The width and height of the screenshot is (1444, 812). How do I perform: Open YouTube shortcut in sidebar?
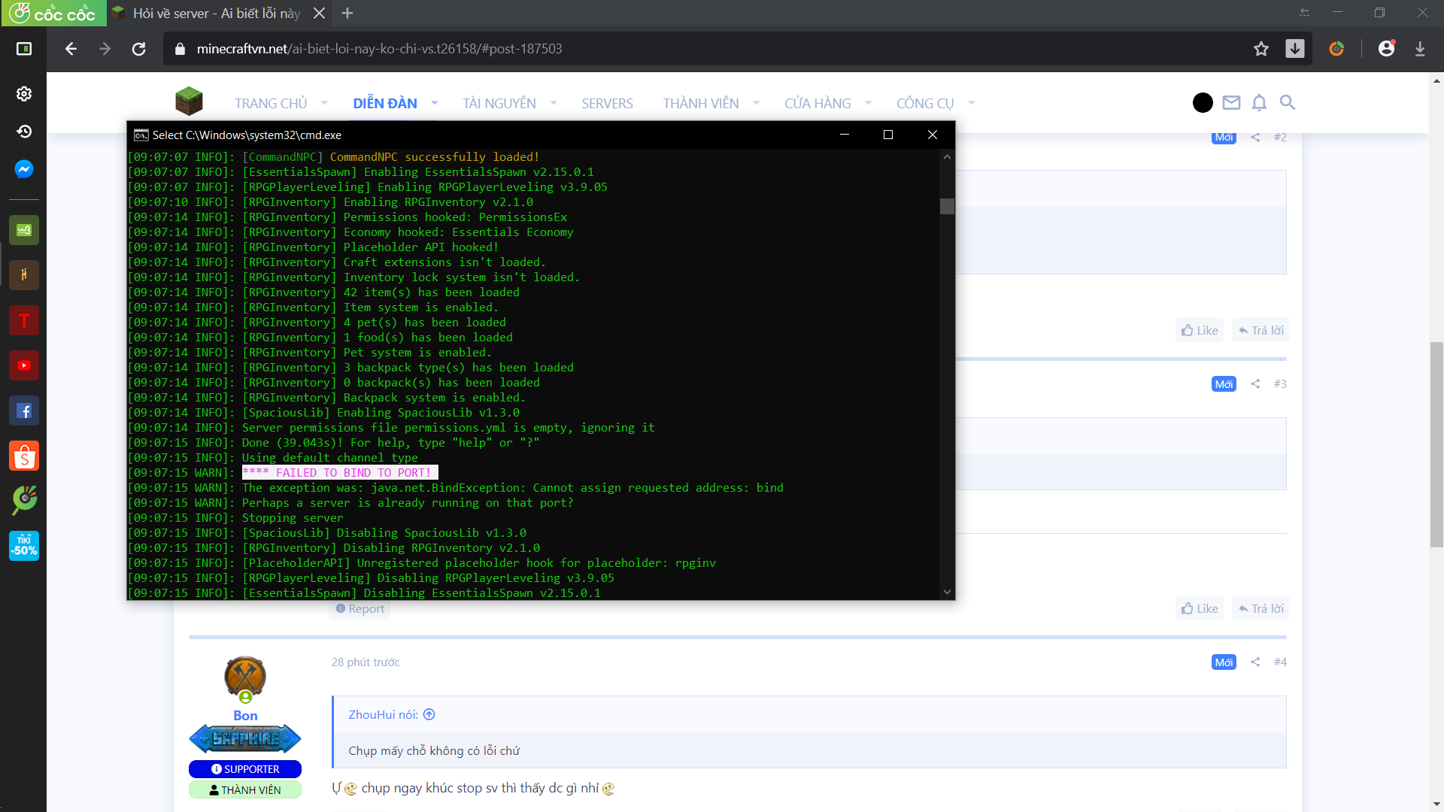point(24,365)
